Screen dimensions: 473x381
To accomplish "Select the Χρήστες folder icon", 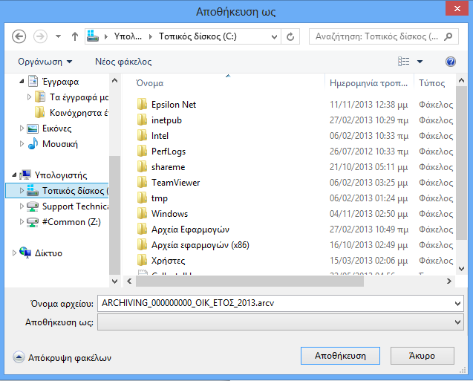I will [142, 261].
